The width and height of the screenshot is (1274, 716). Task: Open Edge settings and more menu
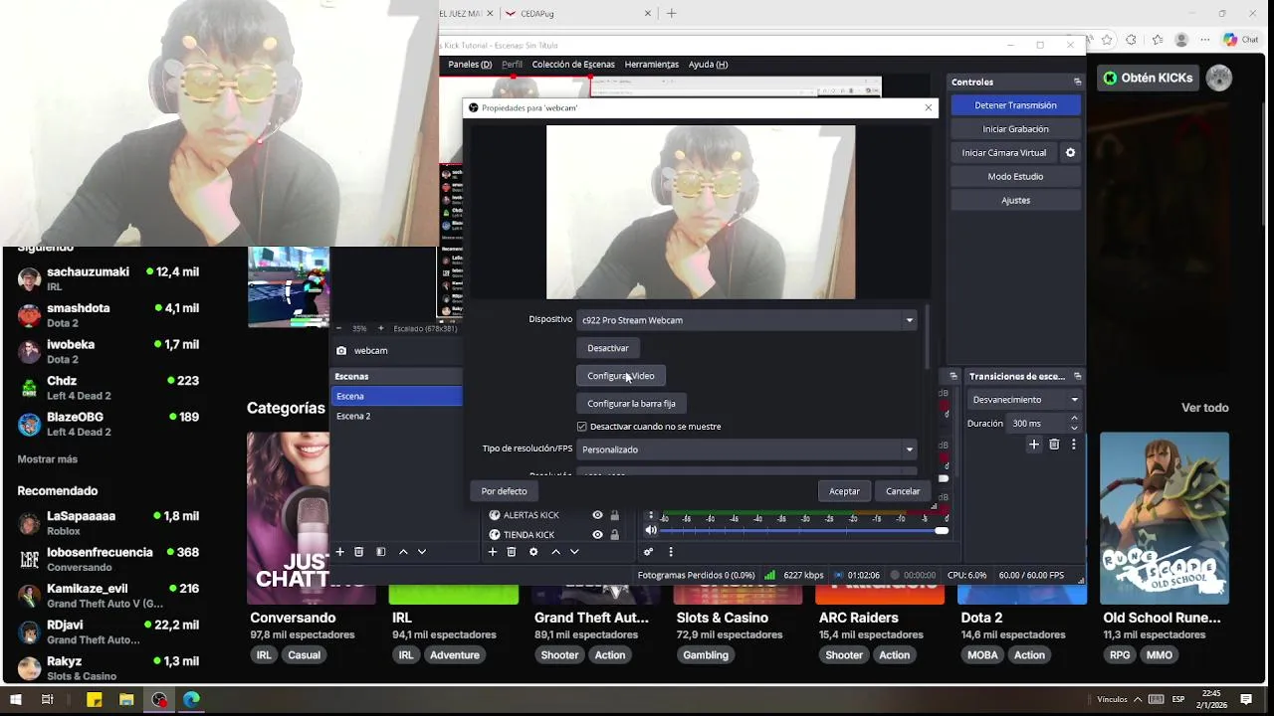[1206, 40]
